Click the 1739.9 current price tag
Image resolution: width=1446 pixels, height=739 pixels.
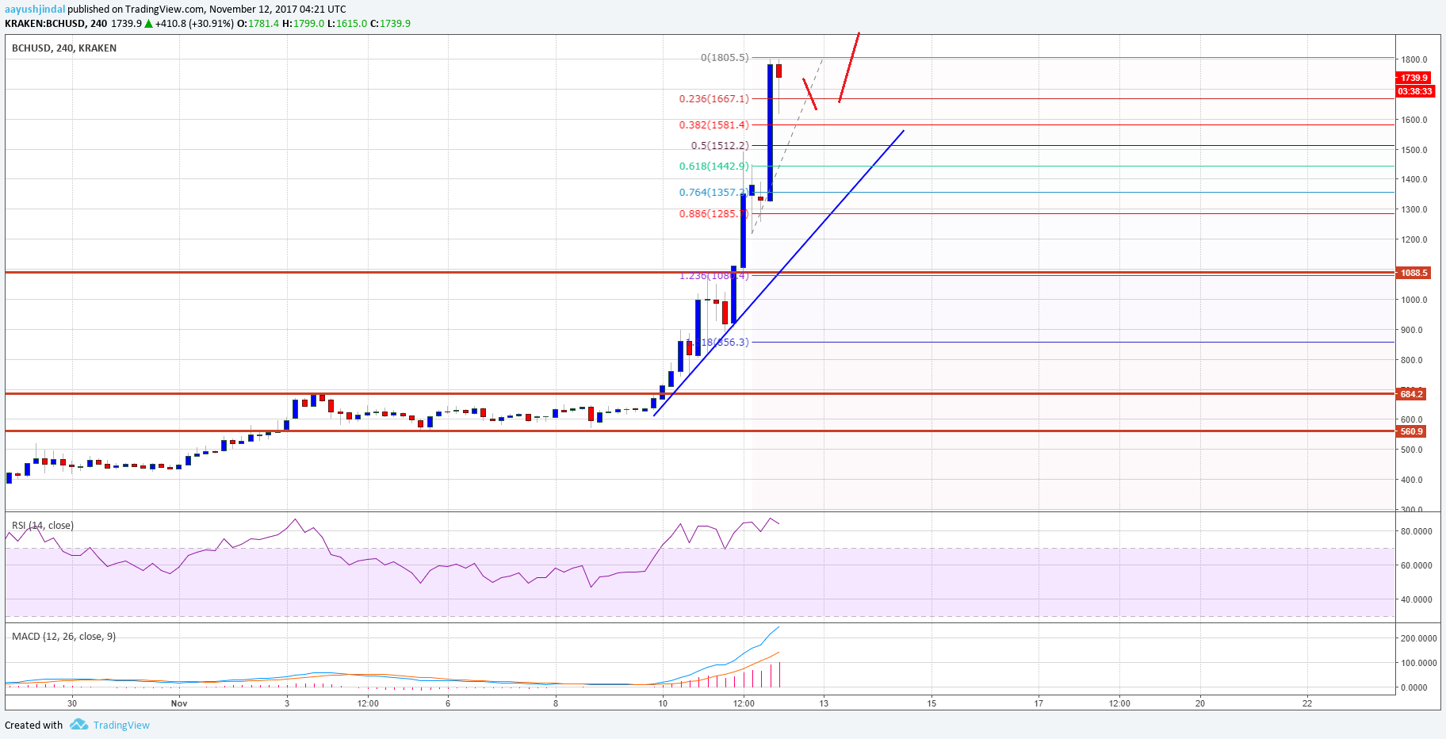coord(1414,78)
